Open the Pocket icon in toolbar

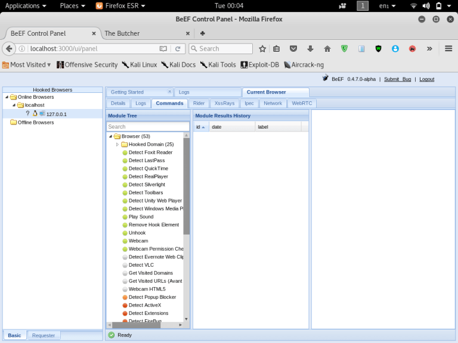click(293, 49)
